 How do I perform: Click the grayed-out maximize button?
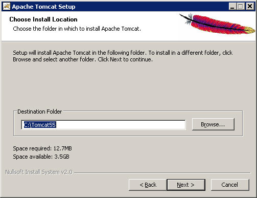point(241,7)
